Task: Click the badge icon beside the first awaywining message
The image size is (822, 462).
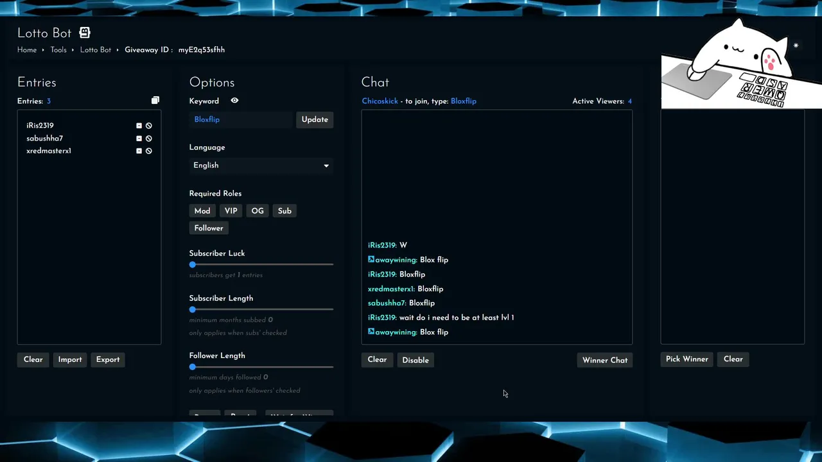Action: coord(371,260)
